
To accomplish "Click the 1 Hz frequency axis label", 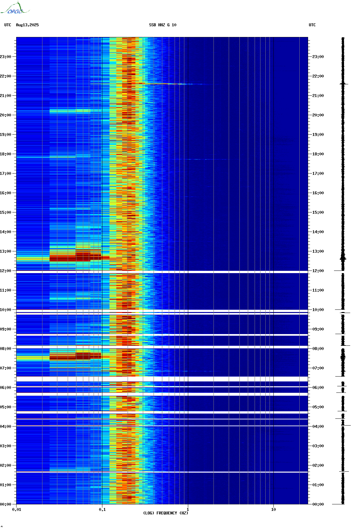I will [x=188, y=510].
